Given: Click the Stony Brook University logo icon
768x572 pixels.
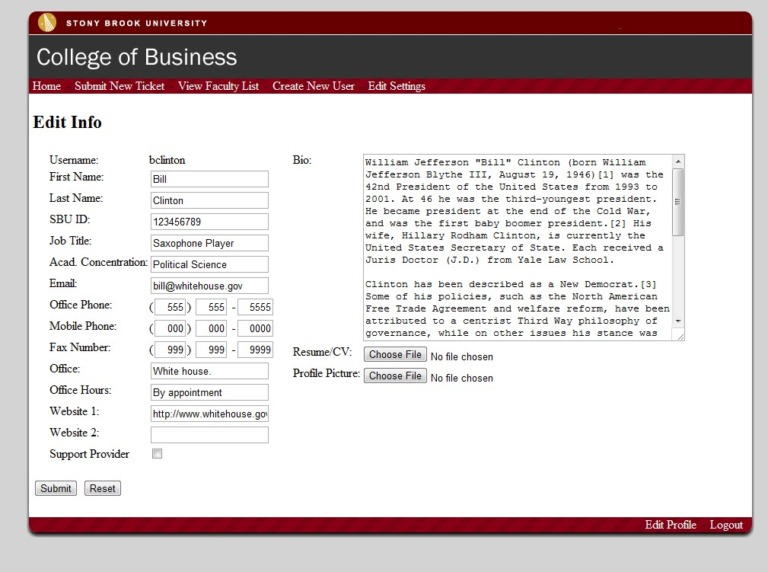Looking at the screenshot, I should coord(47,23).
